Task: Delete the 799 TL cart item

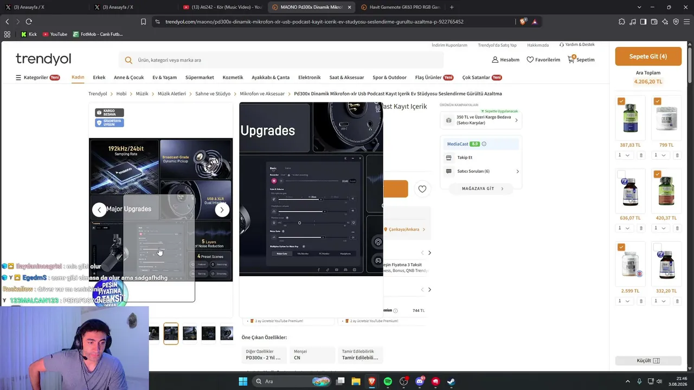Action: coord(677,155)
